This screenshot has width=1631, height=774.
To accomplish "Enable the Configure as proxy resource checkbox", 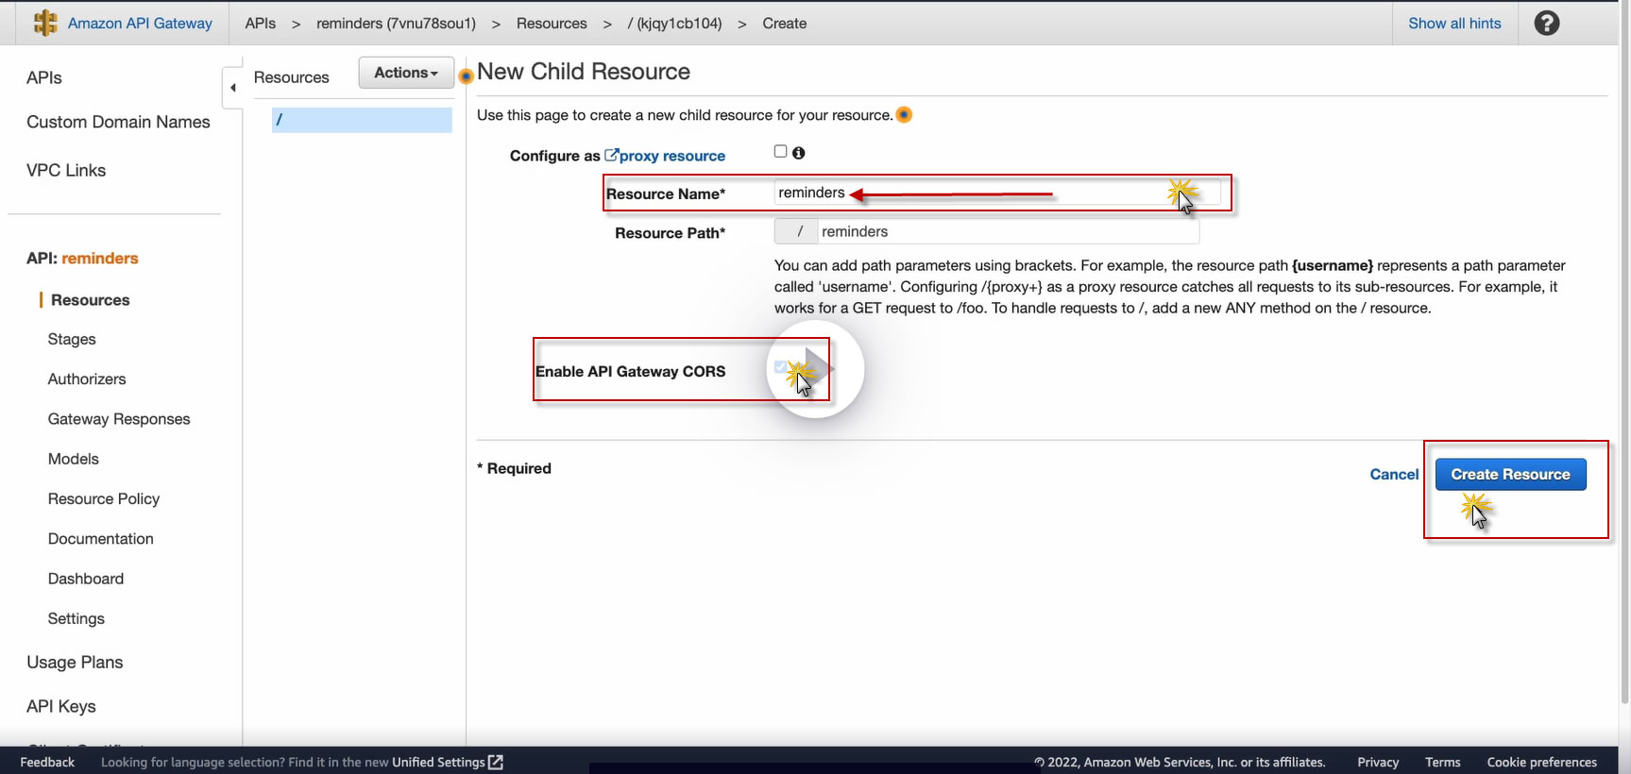I will coord(780,151).
